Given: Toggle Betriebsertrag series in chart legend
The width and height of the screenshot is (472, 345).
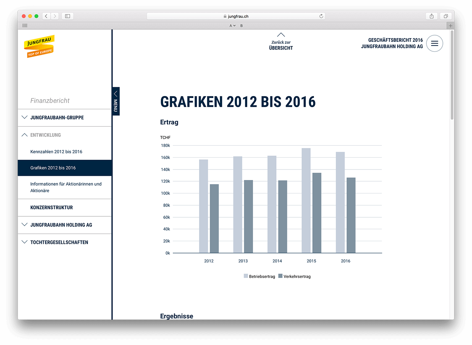Looking at the screenshot, I should (259, 276).
